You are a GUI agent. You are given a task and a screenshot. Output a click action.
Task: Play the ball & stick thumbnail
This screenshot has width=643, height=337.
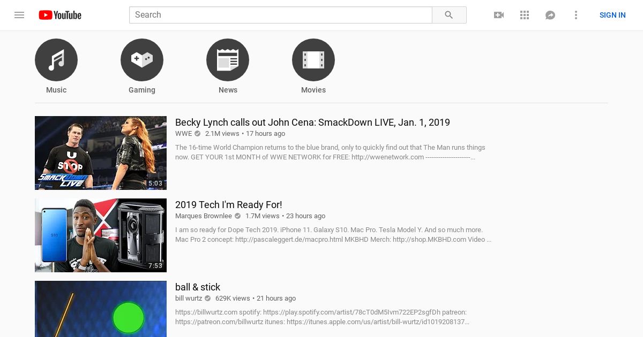tap(101, 309)
